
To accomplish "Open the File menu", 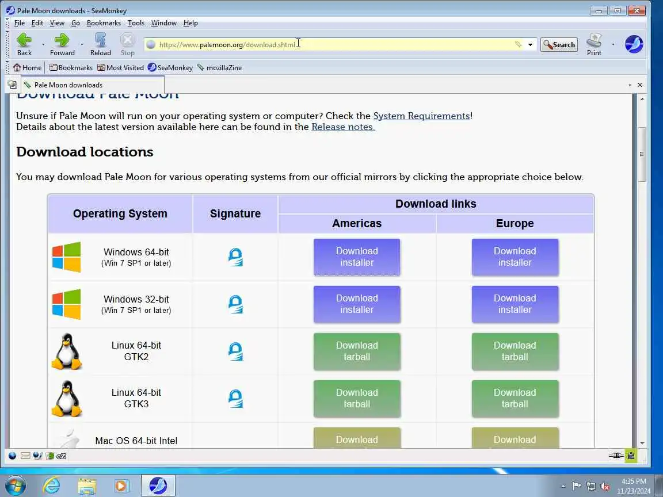I will pos(20,23).
